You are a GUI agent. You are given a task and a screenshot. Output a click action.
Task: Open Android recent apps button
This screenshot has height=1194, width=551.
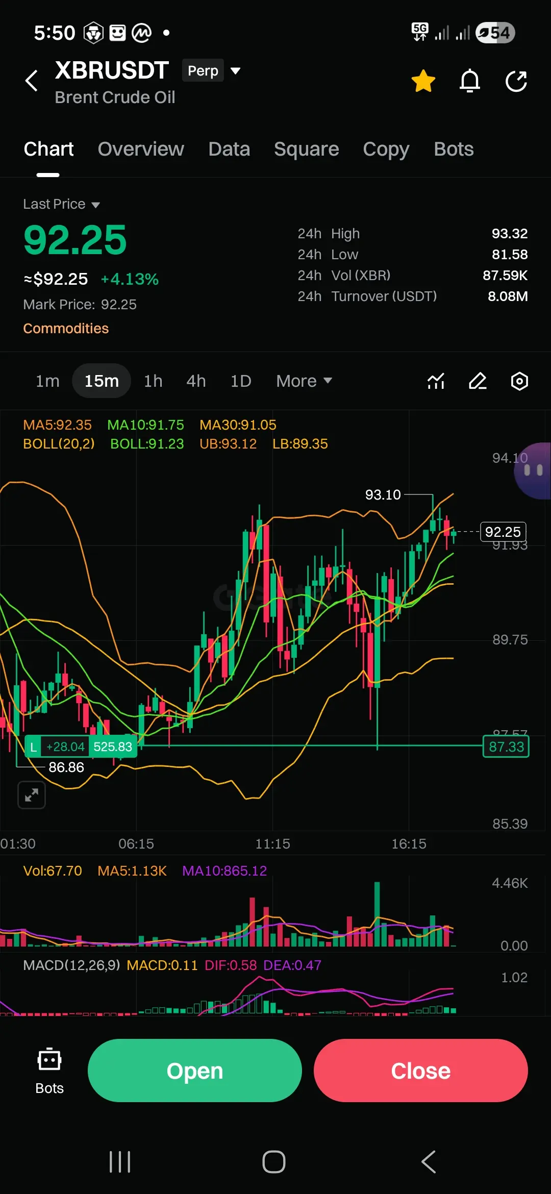coord(120,1162)
